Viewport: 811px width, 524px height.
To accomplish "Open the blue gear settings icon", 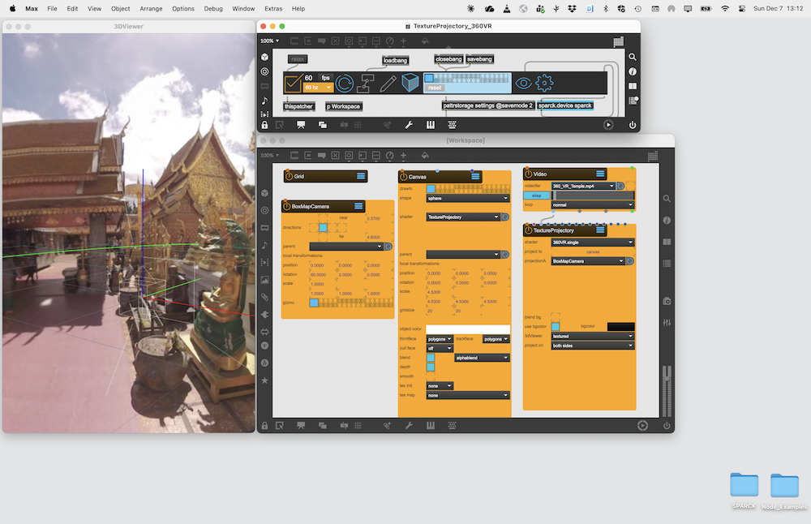I will 545,83.
